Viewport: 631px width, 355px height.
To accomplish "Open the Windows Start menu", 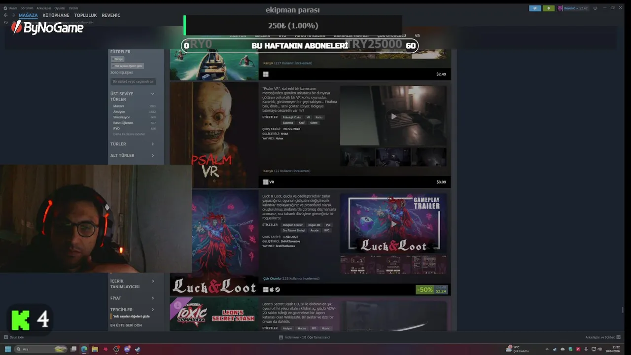I will tap(8, 349).
